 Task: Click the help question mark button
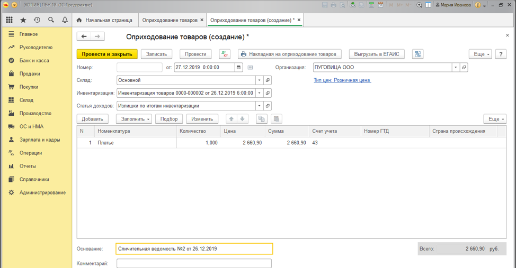pyautogui.click(x=501, y=54)
